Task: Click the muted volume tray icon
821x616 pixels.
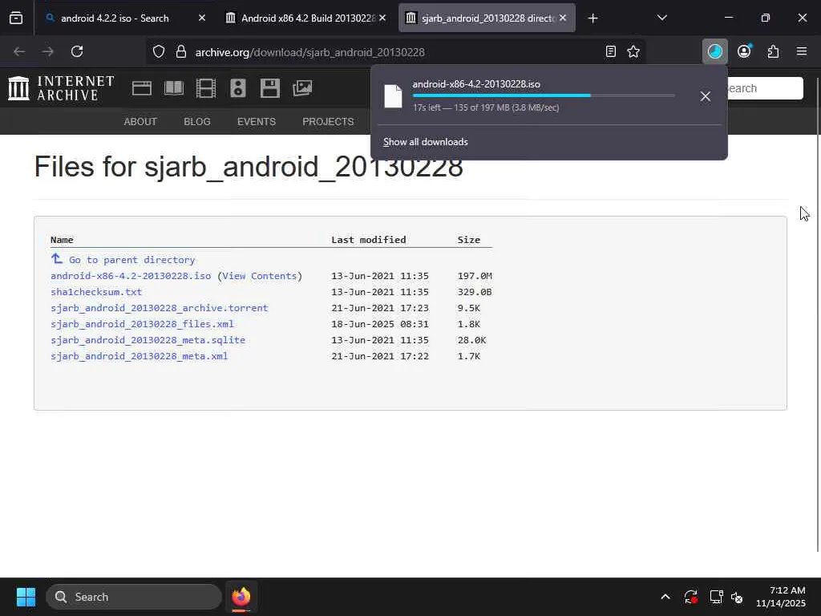Action: pyautogui.click(x=736, y=597)
